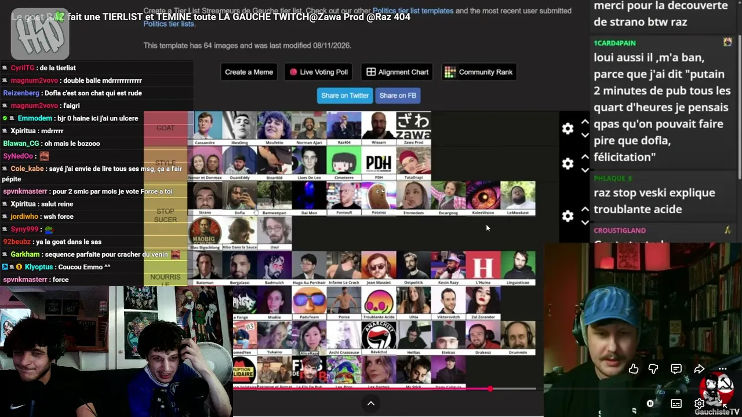Toggle subtitles with the captions icon
The width and height of the screenshot is (742, 417).
676,404
